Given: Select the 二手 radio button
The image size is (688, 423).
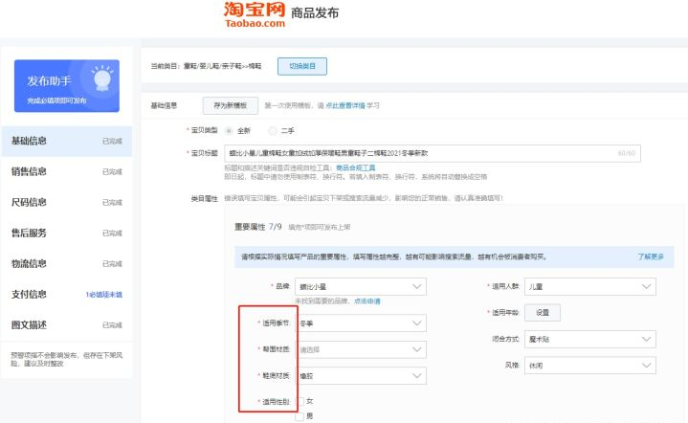Looking at the screenshot, I should point(274,130).
